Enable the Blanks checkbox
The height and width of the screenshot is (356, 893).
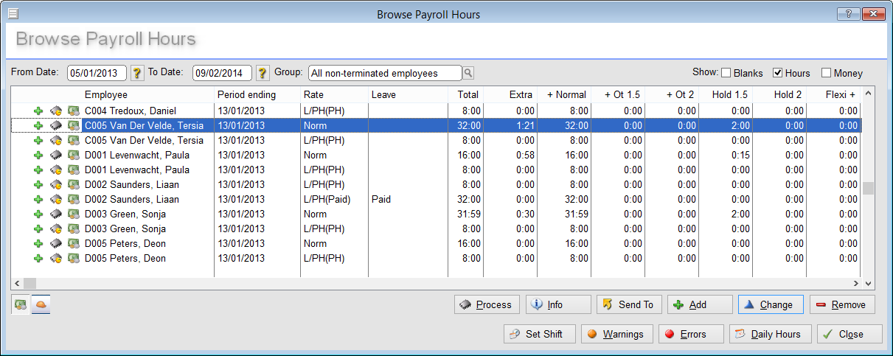[726, 73]
